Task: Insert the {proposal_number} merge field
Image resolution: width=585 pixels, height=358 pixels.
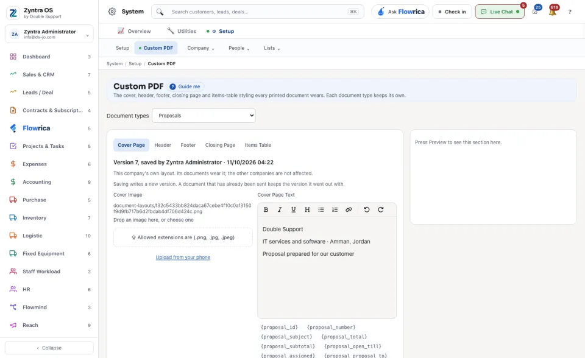Action: [331, 328]
